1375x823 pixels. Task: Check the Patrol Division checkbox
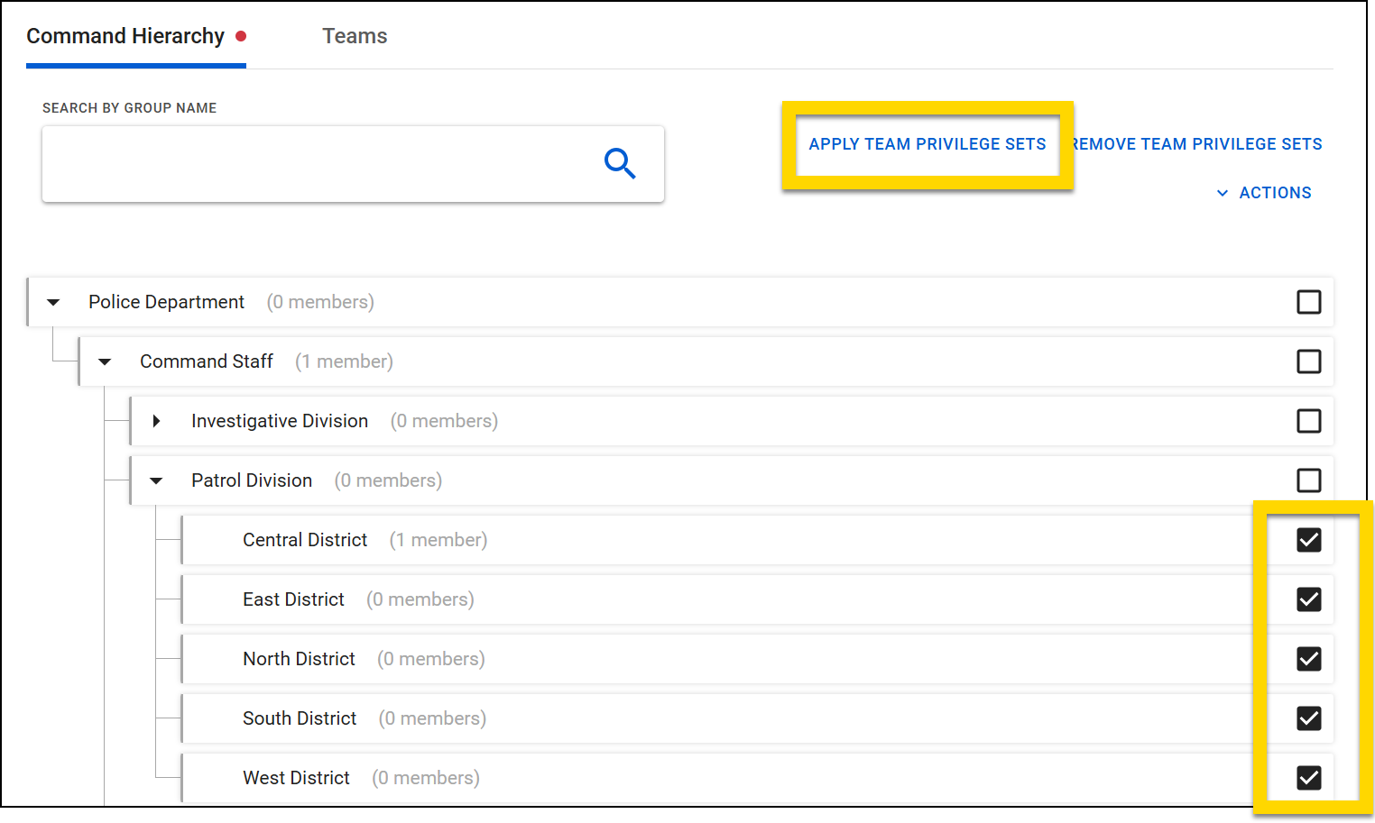point(1309,480)
